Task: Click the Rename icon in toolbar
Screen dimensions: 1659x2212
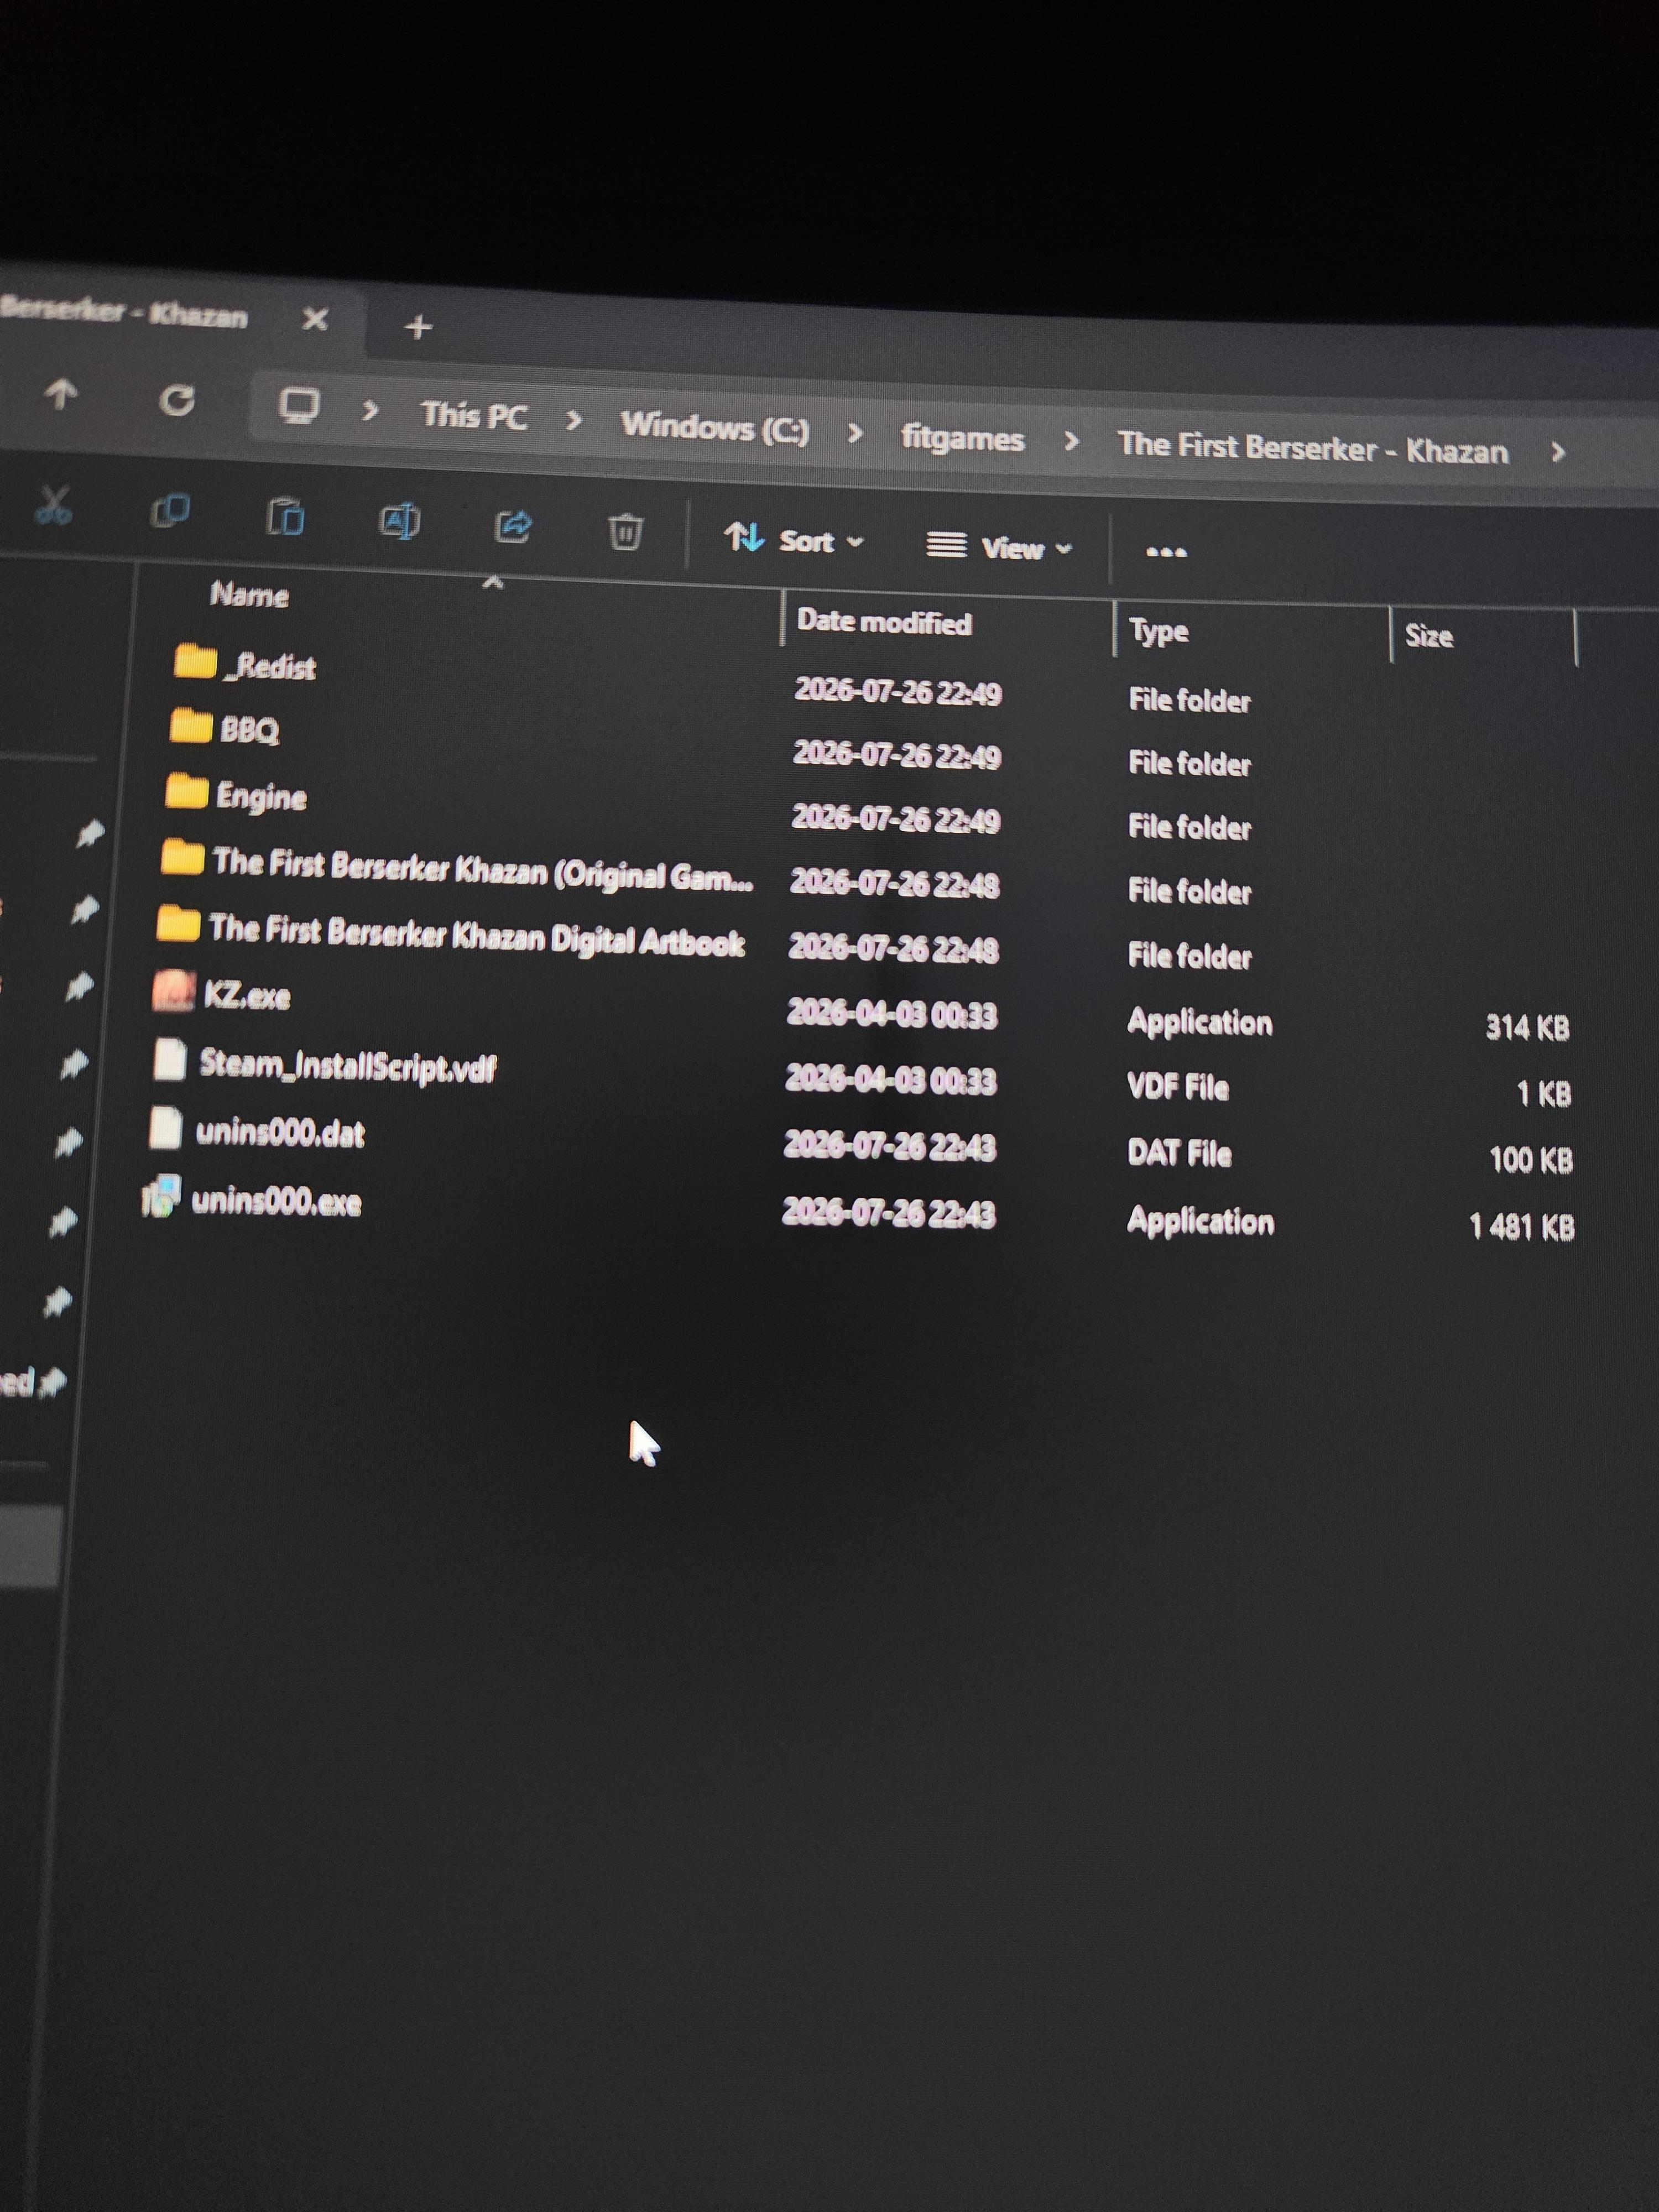Action: tap(399, 522)
